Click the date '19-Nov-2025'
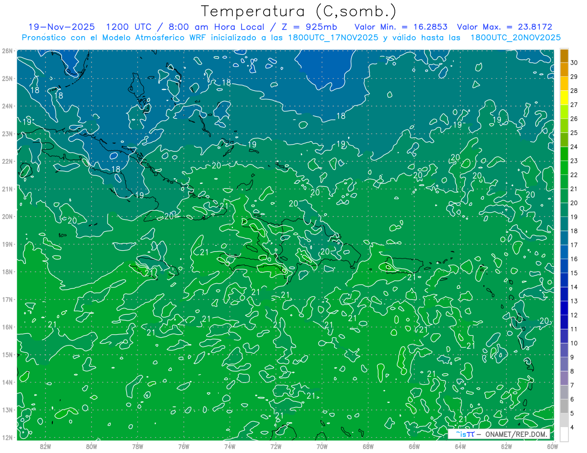Viewport: 587px width, 453px height. click(62, 27)
